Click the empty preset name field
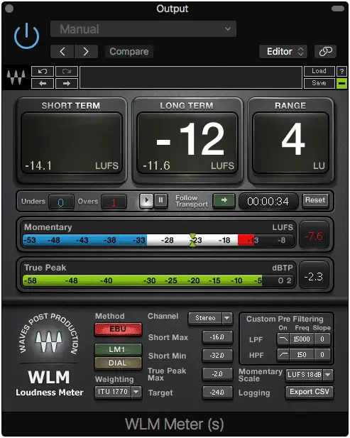 pos(191,77)
